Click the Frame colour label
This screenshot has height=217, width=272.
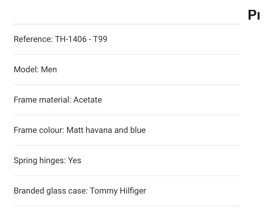click(x=39, y=130)
